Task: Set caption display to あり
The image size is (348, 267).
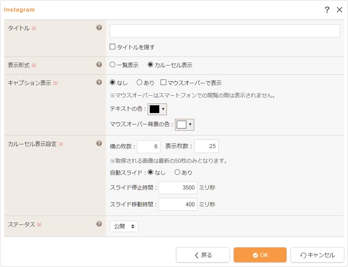Action: tap(140, 83)
